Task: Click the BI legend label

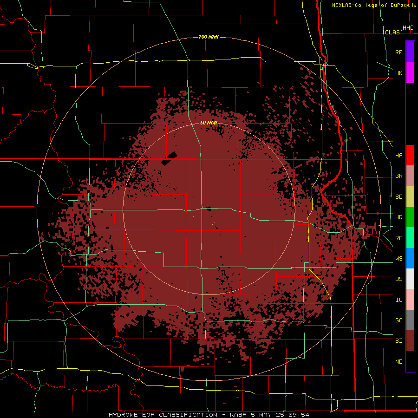Action: (x=398, y=341)
